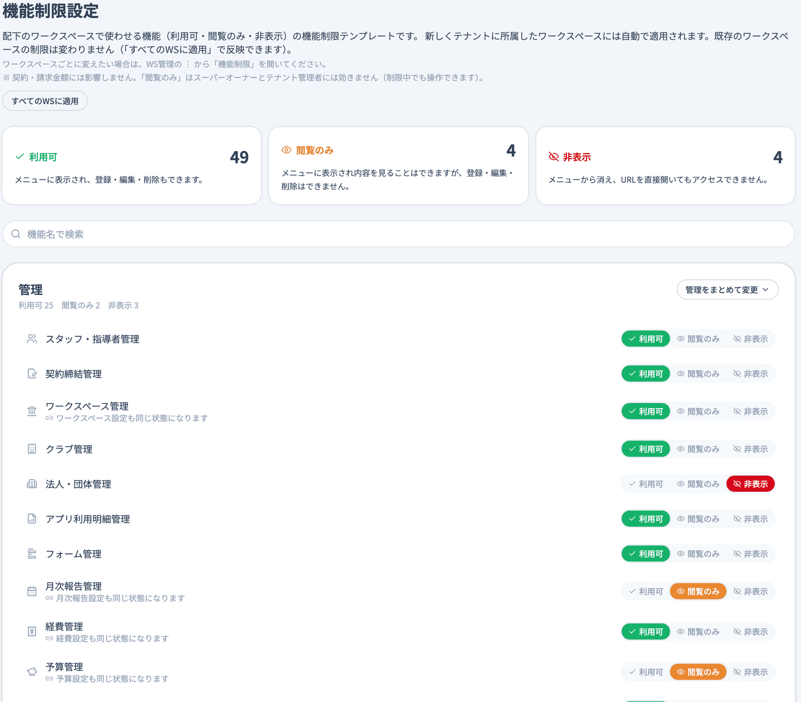Click the 法人・団体管理 row label

(x=78, y=484)
